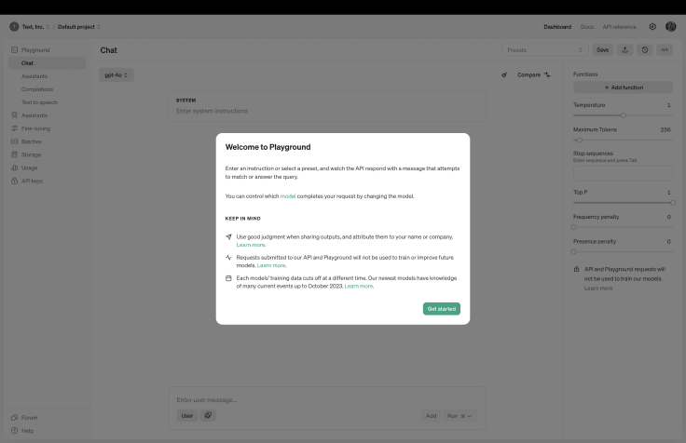Open the model link in welcome dialog
This screenshot has width=686, height=443.
[288, 196]
